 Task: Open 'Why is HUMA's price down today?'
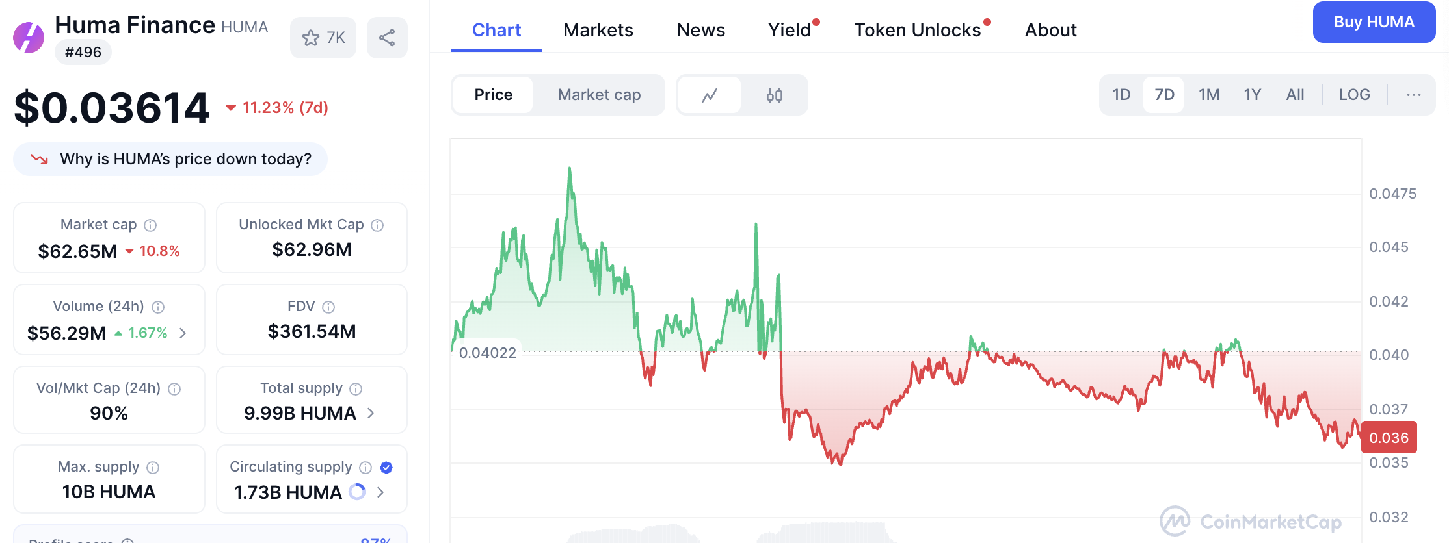(x=170, y=158)
